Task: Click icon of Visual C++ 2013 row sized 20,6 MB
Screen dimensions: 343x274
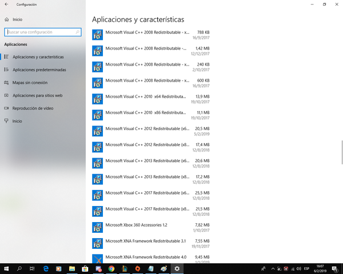Action: [97, 163]
